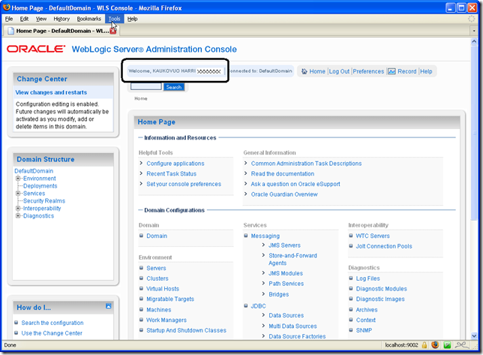483x355 pixels.
Task: Click the swirl icon at status bar end
Action: click(x=462, y=344)
